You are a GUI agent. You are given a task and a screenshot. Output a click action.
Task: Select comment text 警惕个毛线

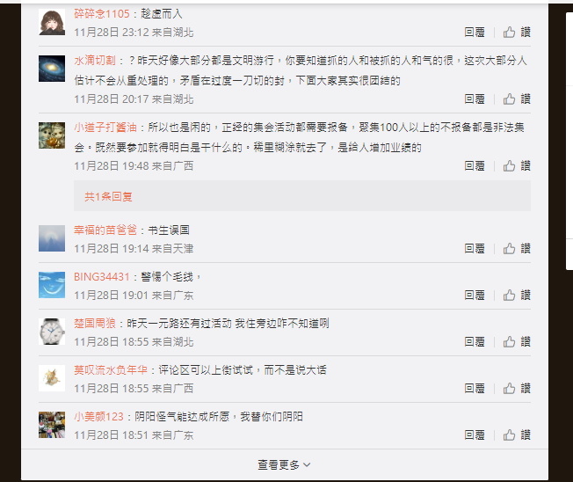point(167,277)
